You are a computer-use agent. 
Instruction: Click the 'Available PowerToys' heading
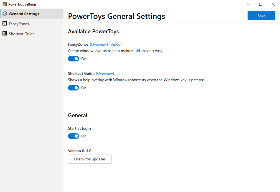(x=93, y=31)
